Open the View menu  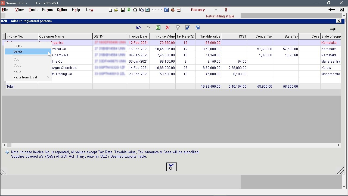click(x=19, y=10)
